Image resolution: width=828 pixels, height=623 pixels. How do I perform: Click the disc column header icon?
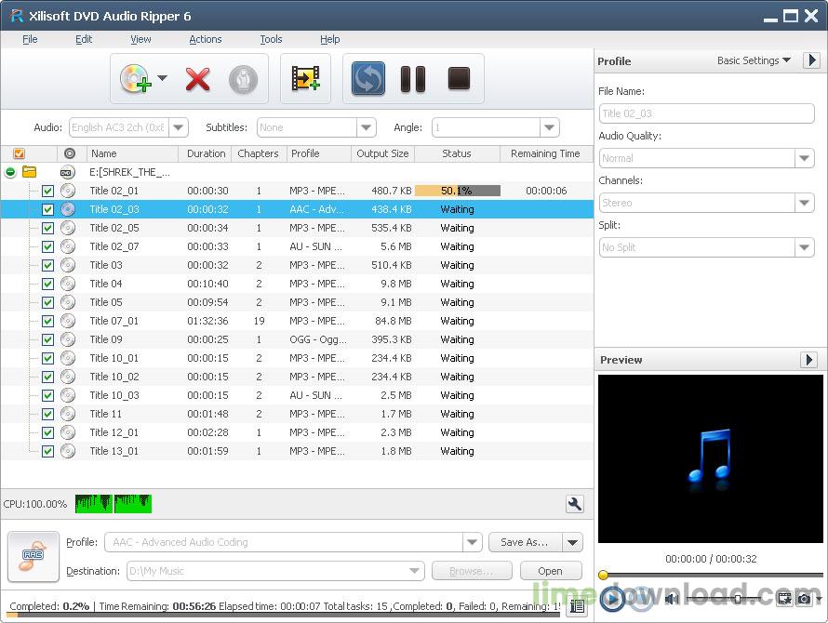click(x=70, y=153)
